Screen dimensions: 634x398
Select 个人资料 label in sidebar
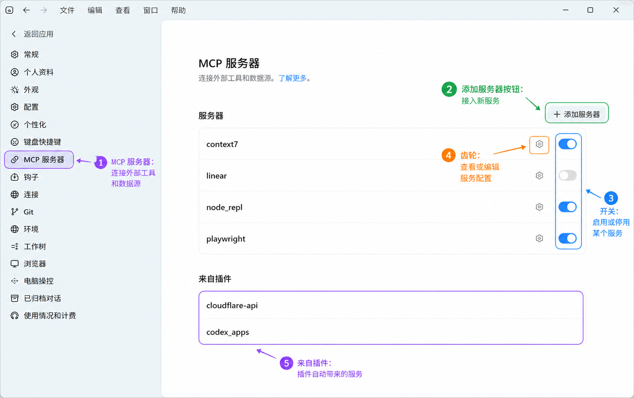38,72
